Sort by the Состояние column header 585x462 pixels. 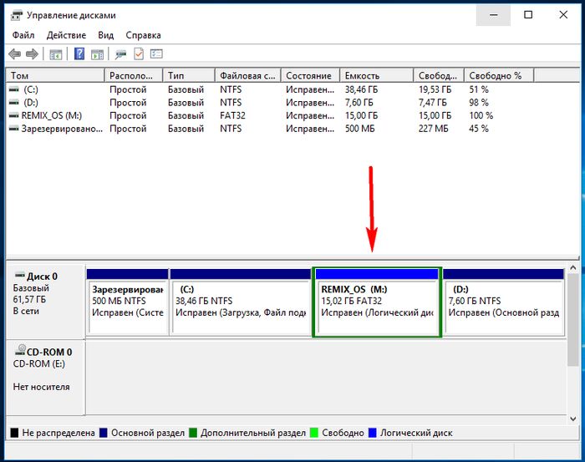pos(308,75)
